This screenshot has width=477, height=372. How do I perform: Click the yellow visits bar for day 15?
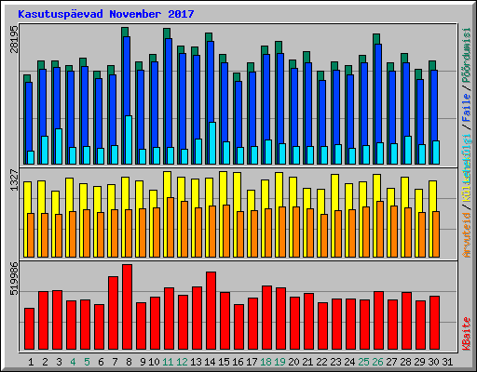tap(223, 188)
